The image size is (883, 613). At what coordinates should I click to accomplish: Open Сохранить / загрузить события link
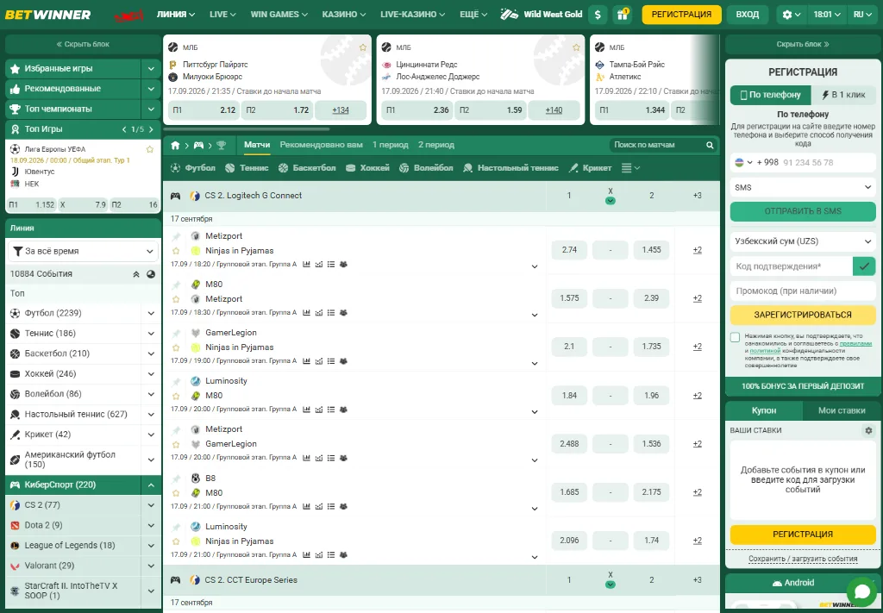click(x=803, y=559)
